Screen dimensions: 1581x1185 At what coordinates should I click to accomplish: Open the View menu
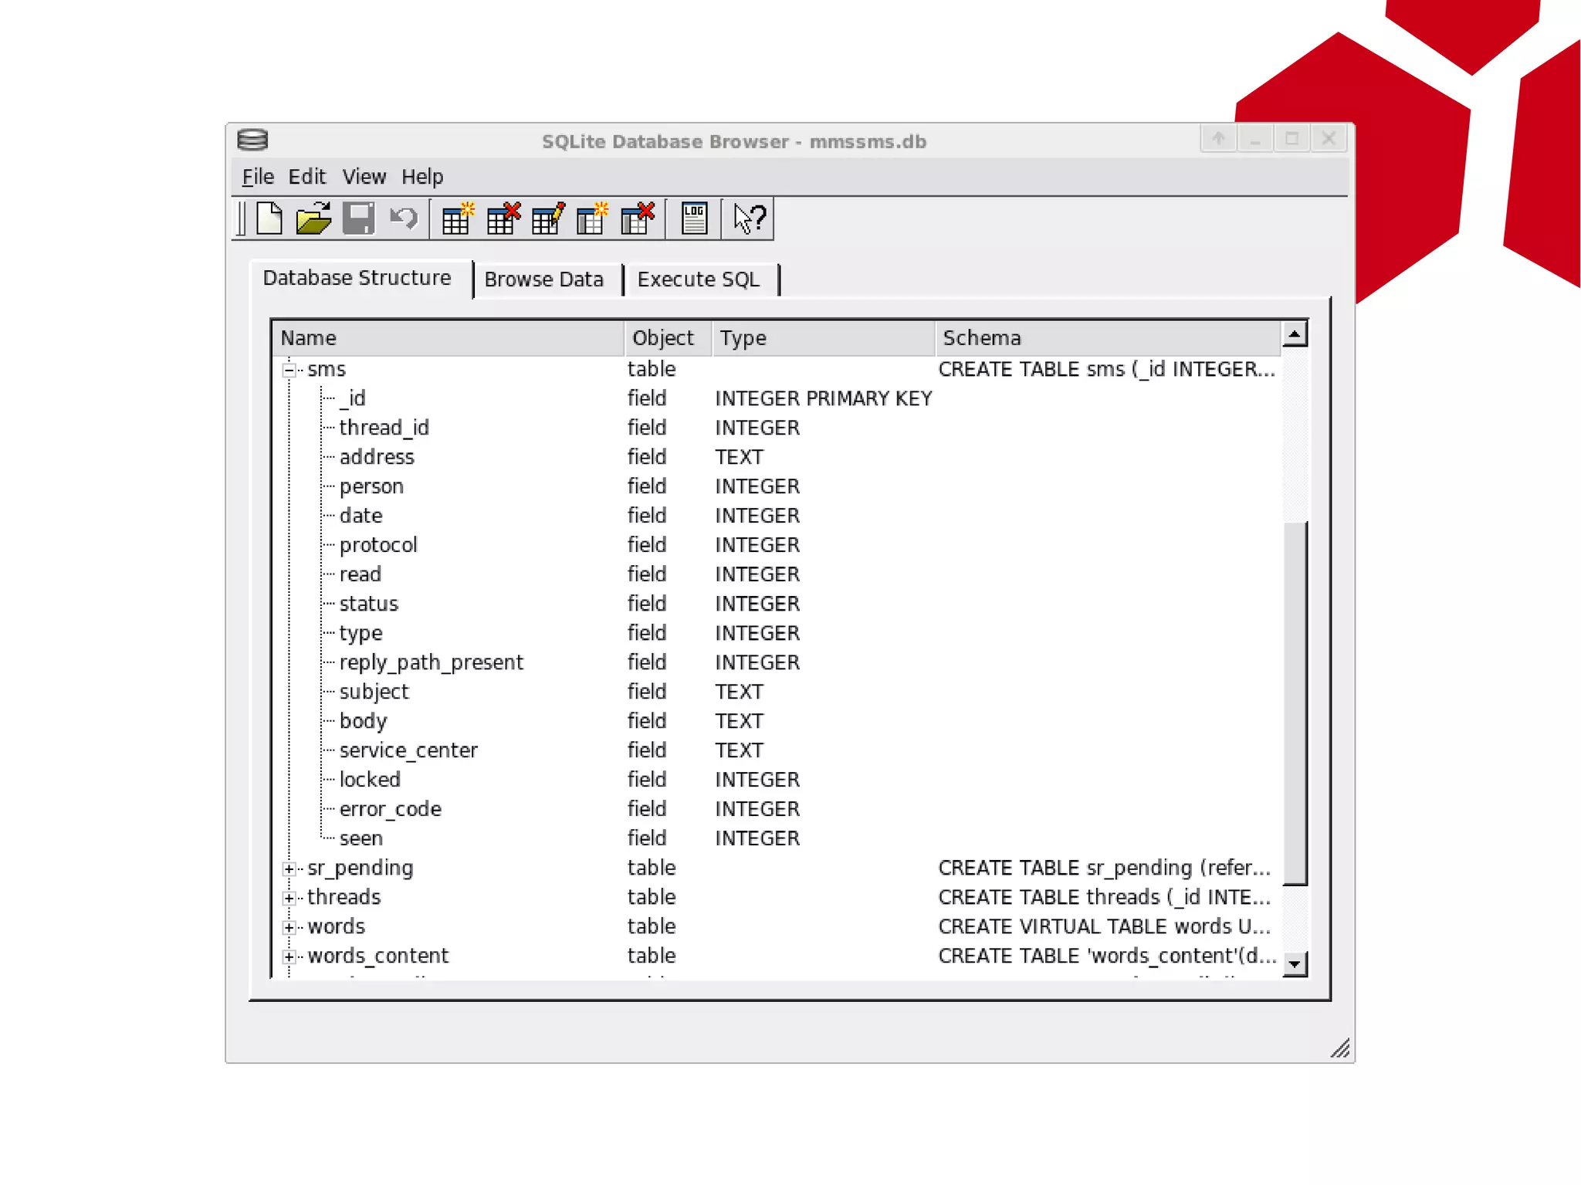coord(364,177)
